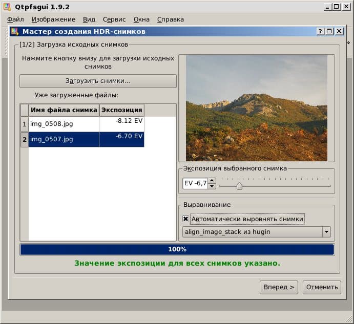Click the exposure slider handle
The width and height of the screenshot is (354, 324).
click(x=239, y=186)
